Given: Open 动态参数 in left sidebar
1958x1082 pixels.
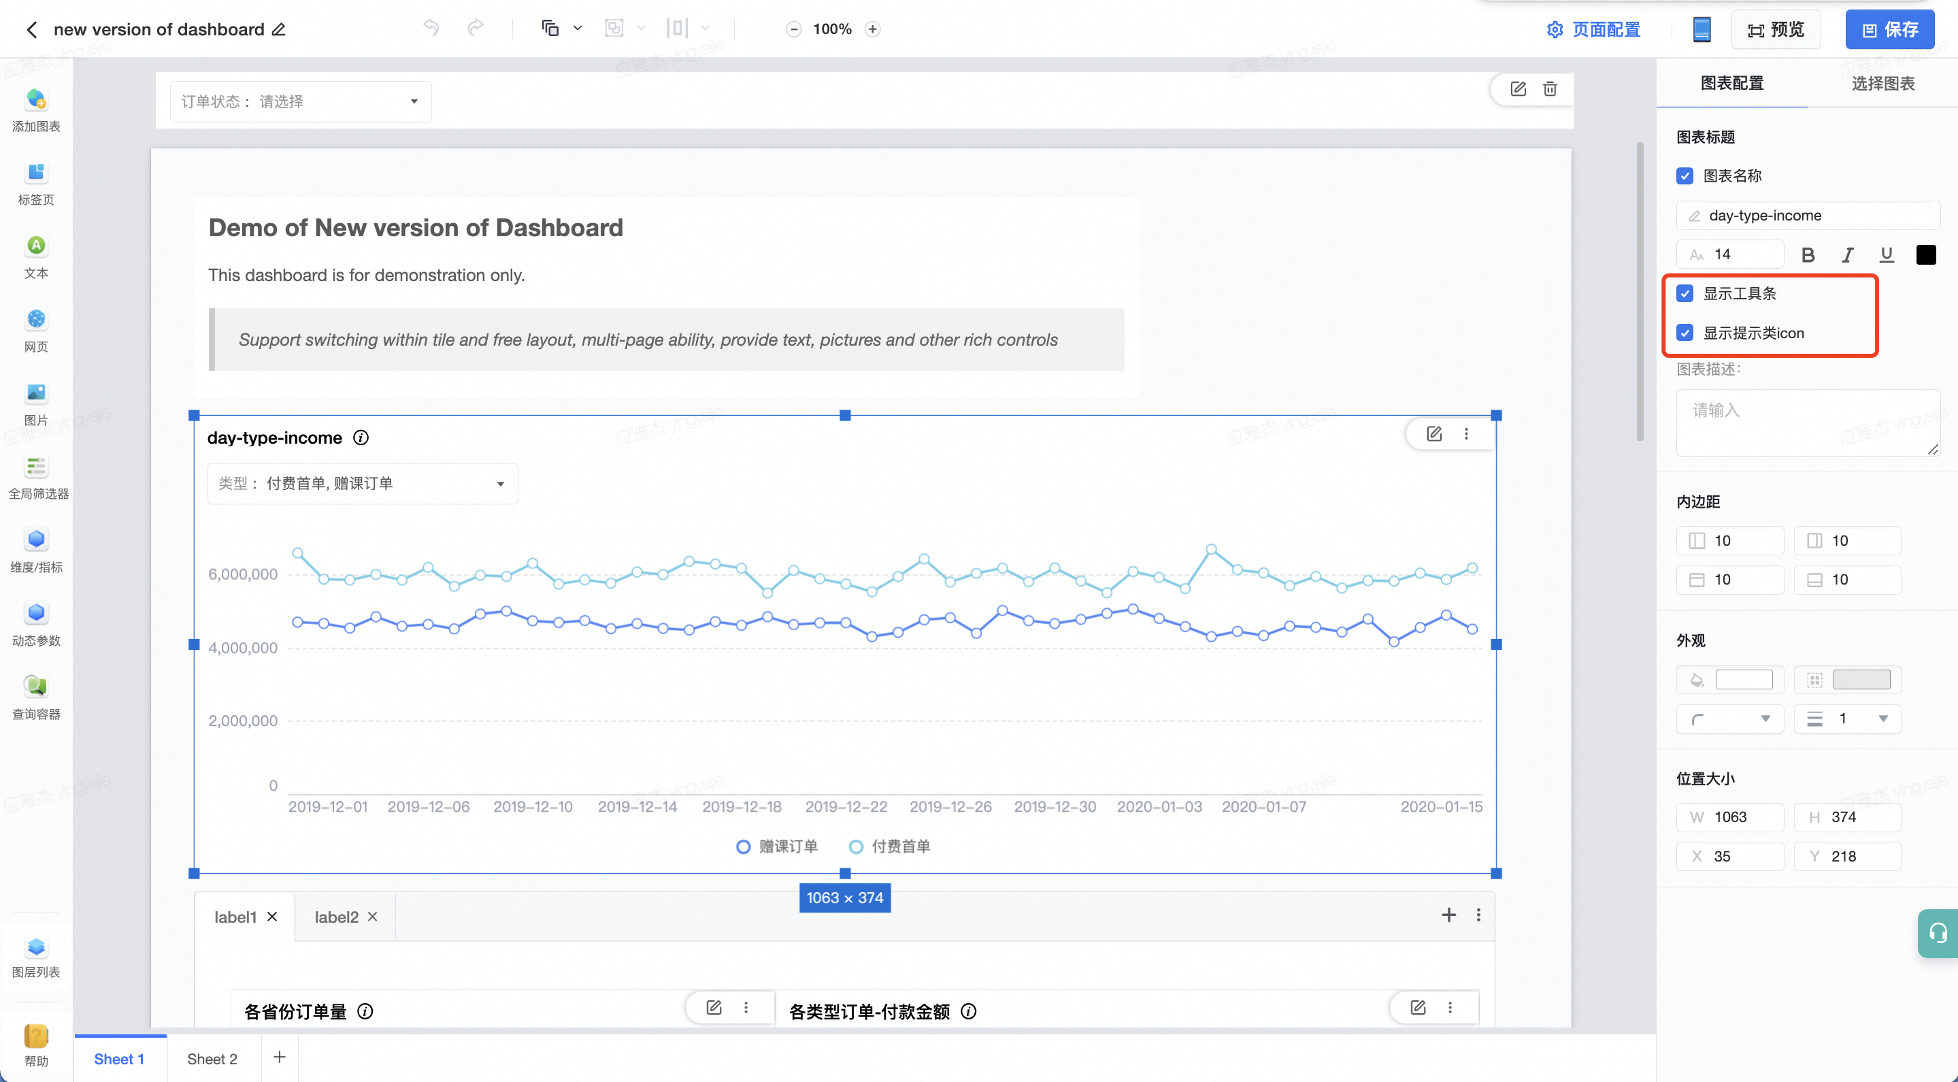Looking at the screenshot, I should coord(36,625).
